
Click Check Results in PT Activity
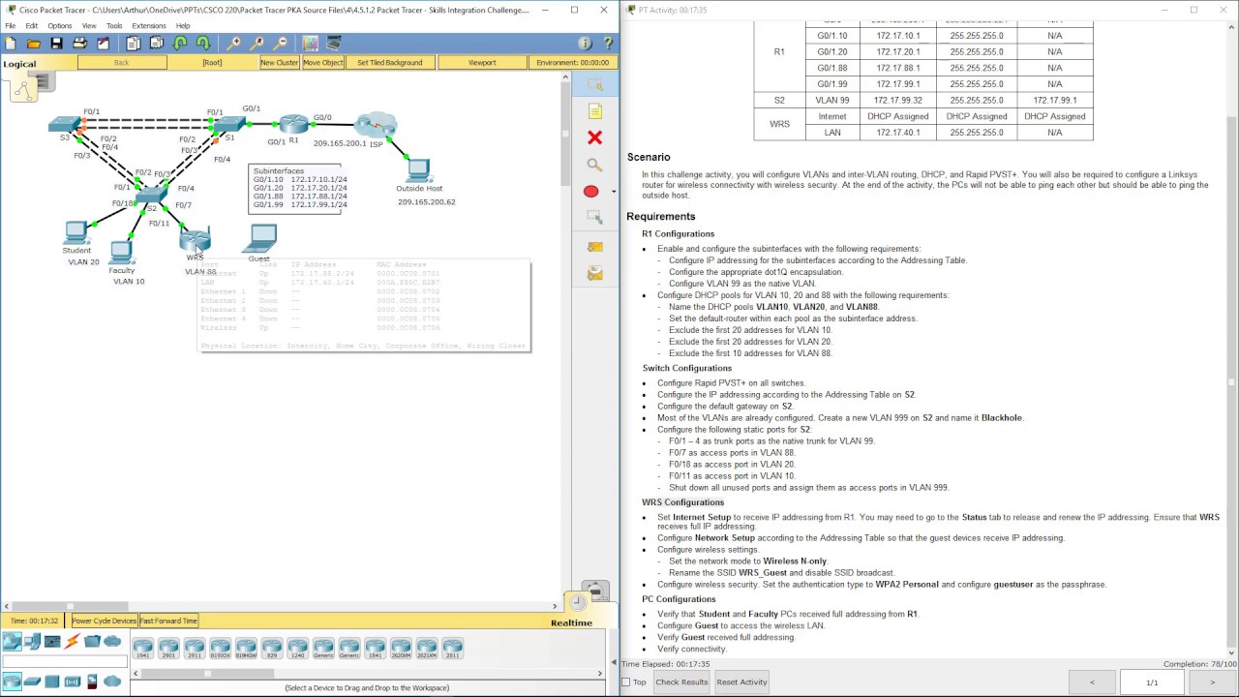click(x=681, y=682)
